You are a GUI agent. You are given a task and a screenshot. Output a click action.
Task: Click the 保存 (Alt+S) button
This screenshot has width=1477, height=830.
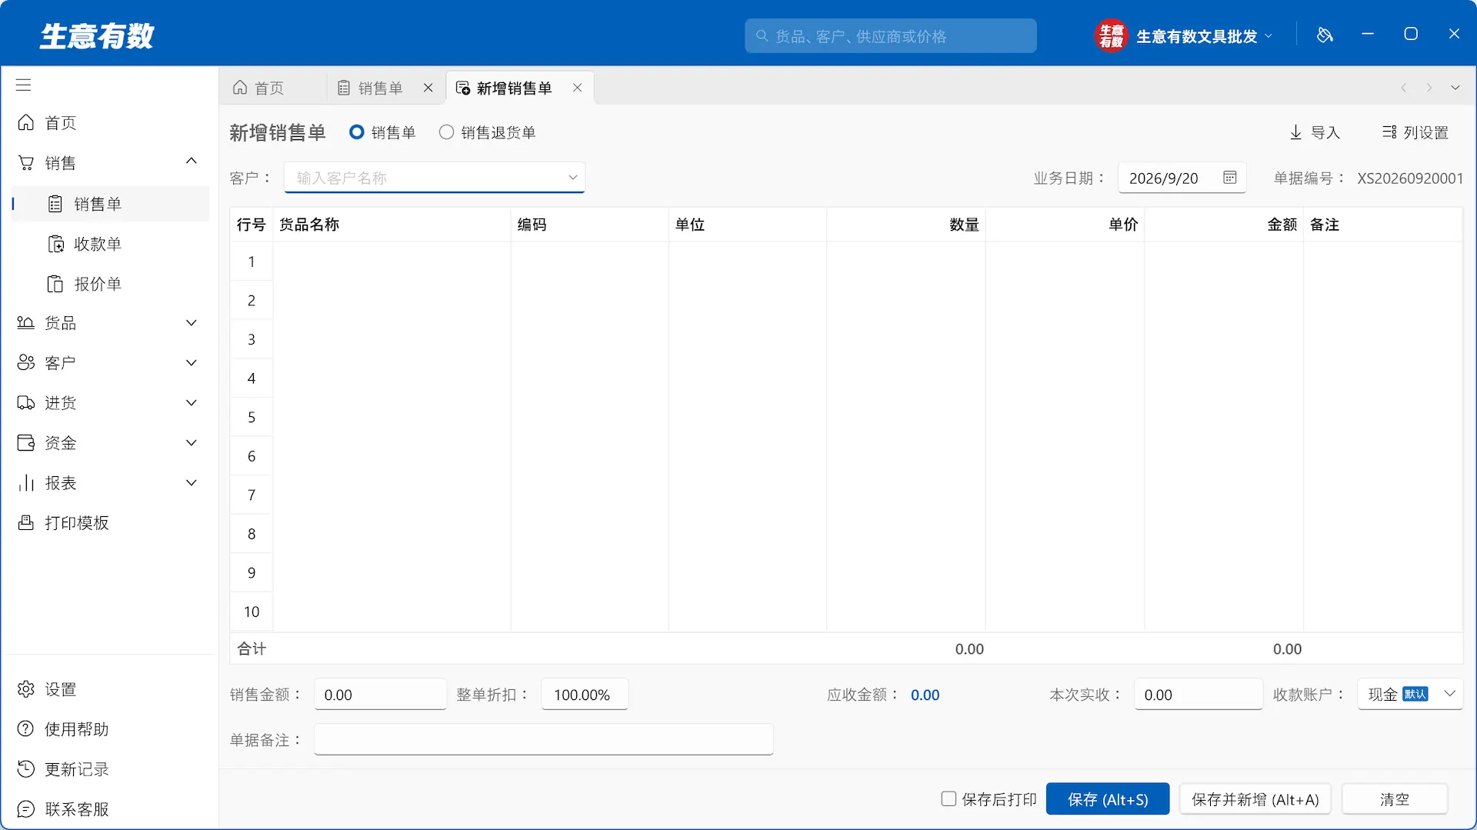point(1108,799)
